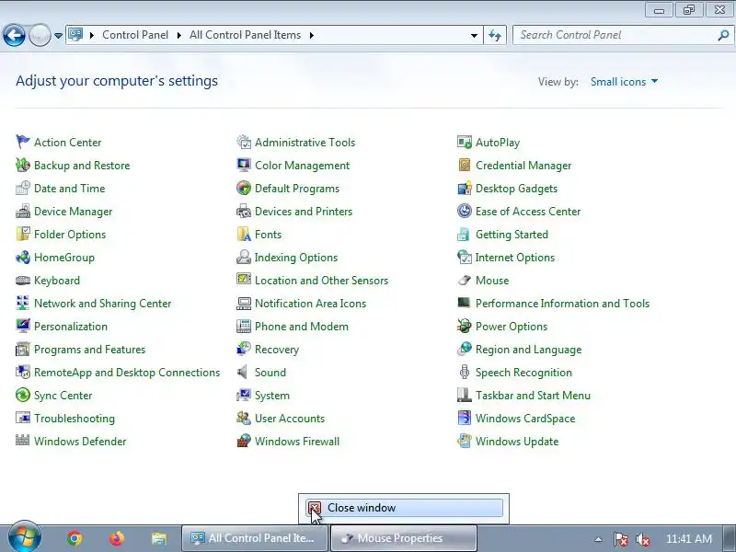The width and height of the screenshot is (736, 552).
Task: Click Performance Information and Tools link
Action: pos(562,304)
